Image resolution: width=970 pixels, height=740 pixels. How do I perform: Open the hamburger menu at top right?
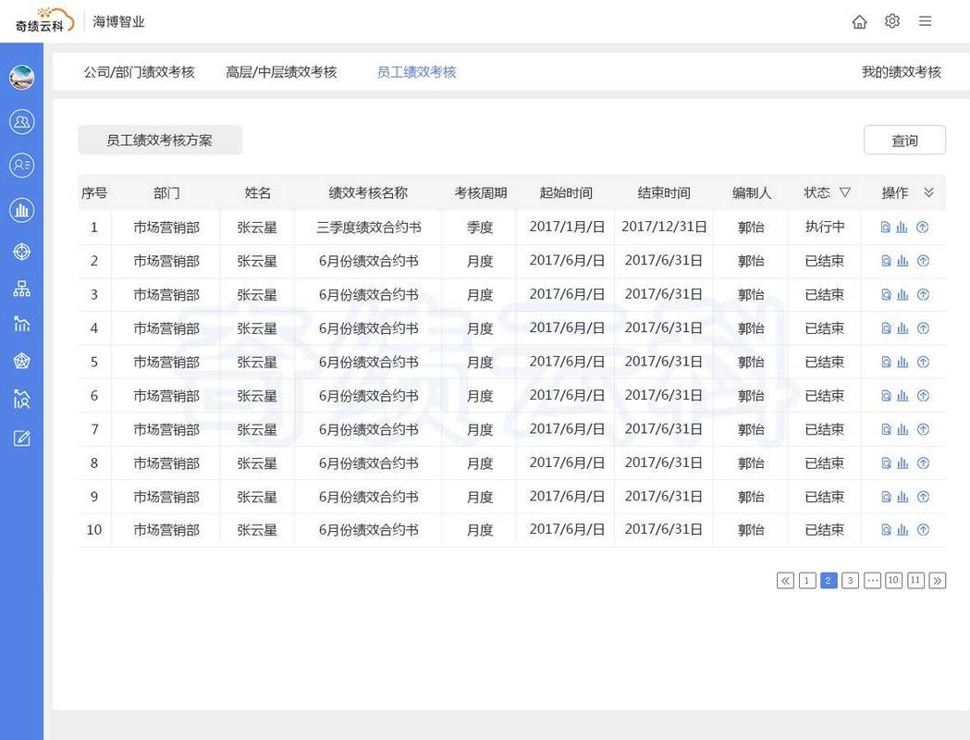pyautogui.click(x=925, y=20)
